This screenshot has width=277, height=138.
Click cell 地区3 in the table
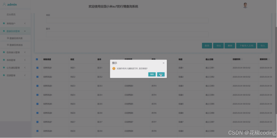coord(73,86)
